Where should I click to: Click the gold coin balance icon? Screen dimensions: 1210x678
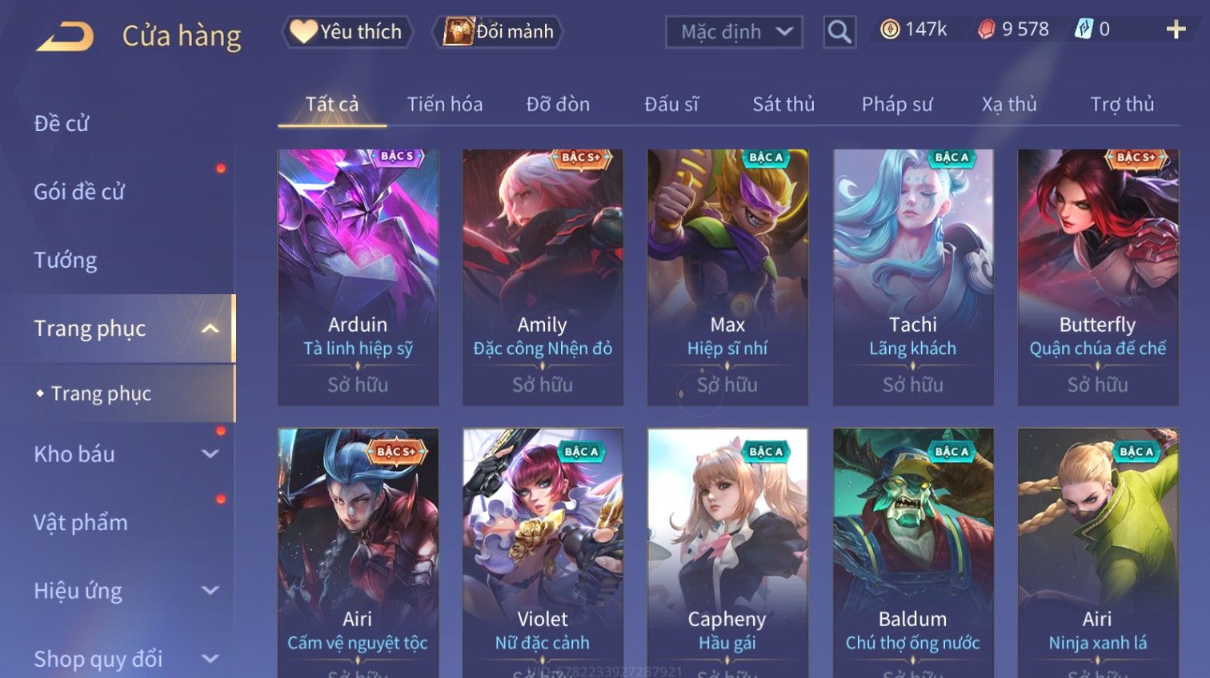pyautogui.click(x=890, y=30)
